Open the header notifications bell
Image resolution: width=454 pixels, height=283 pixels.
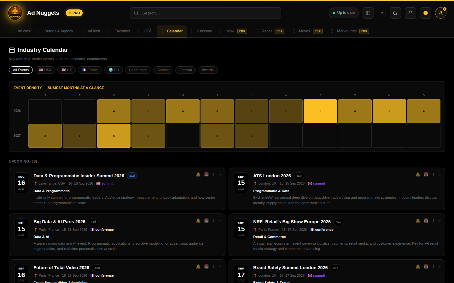pyautogui.click(x=410, y=13)
